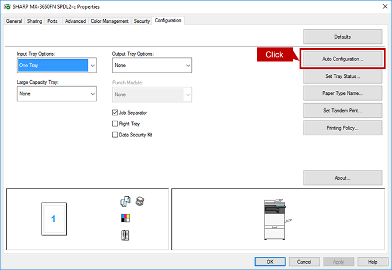Click the page 1 preview thumbnail

click(54, 219)
